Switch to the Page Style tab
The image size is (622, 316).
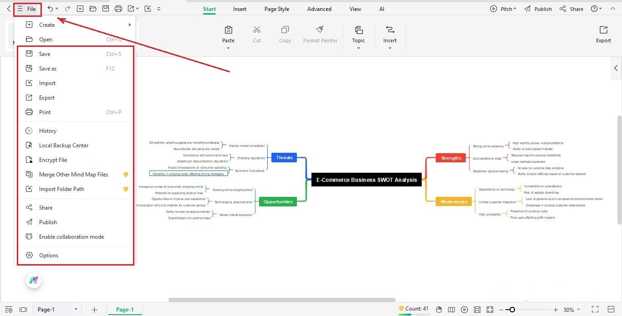(x=277, y=9)
